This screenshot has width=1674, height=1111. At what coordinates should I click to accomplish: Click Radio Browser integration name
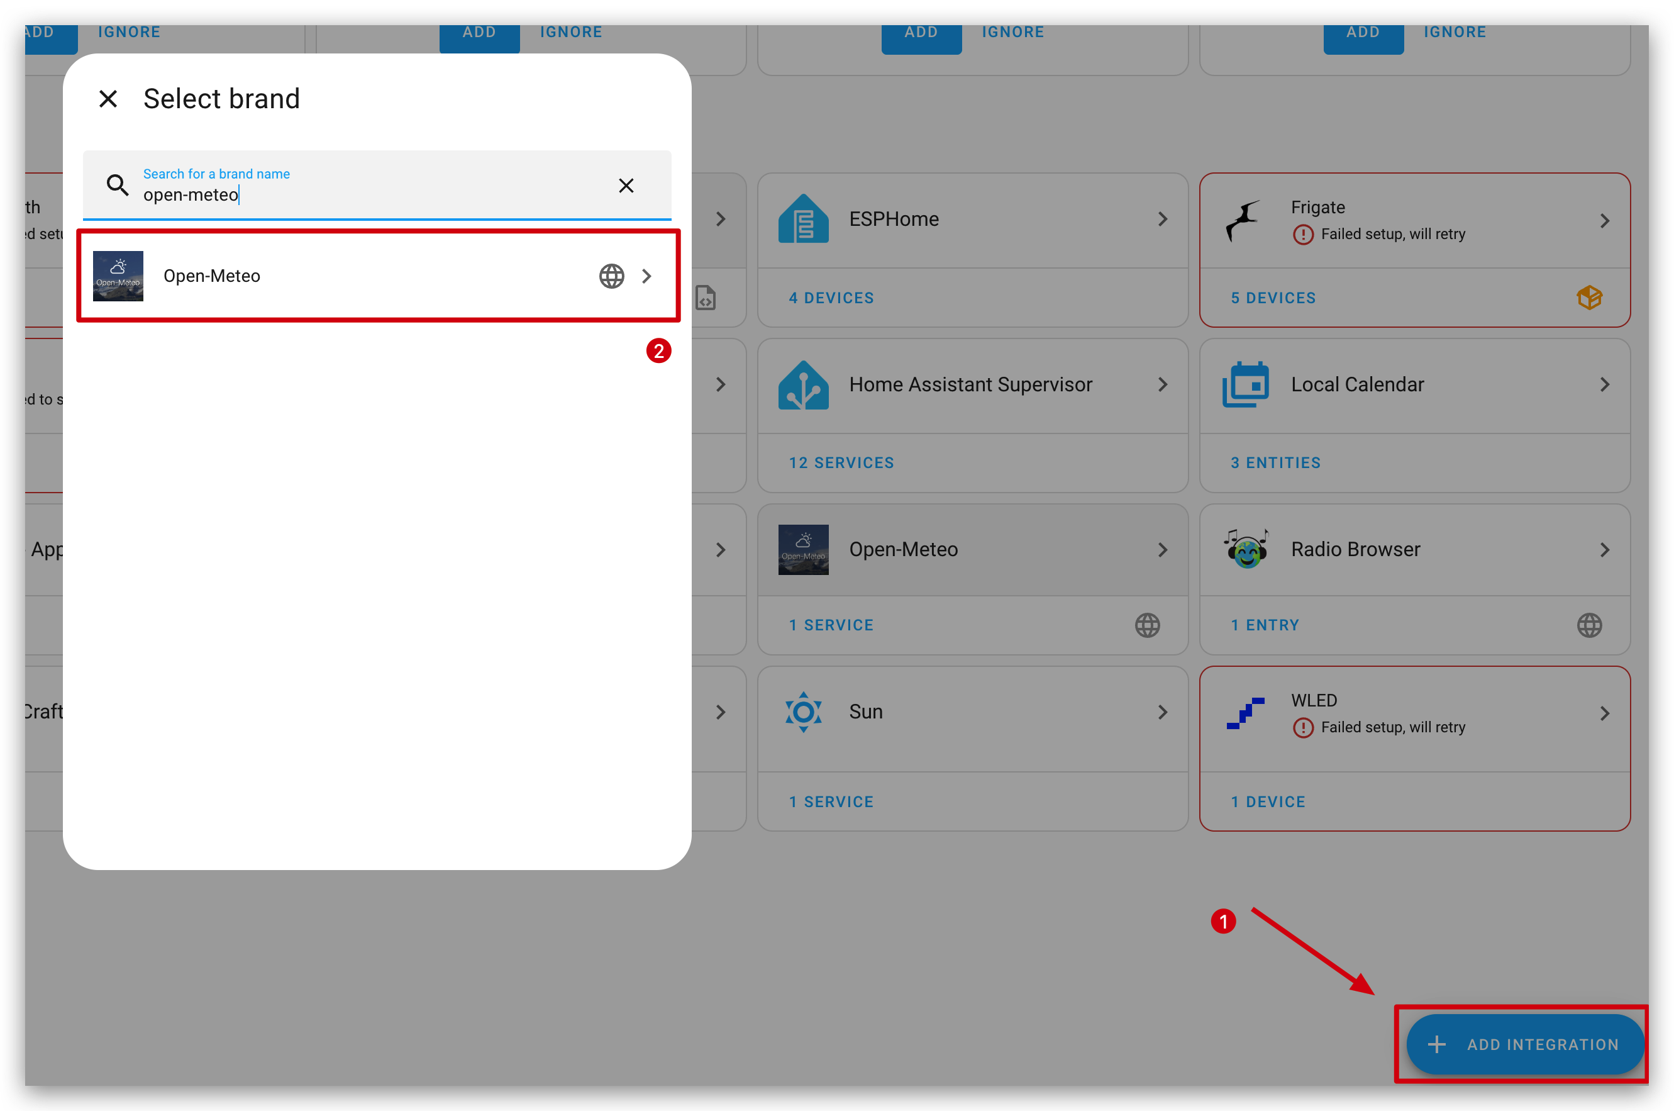tap(1355, 549)
